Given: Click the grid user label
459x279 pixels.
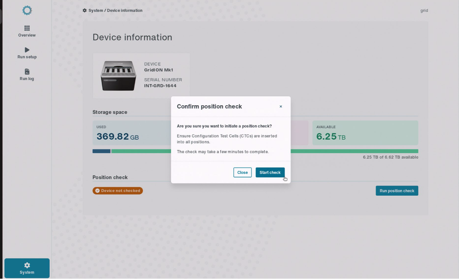Looking at the screenshot, I should click(424, 11).
